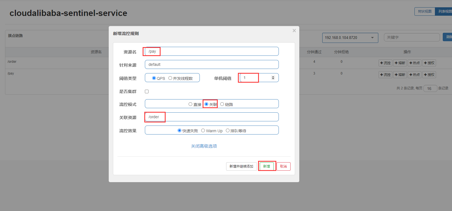Click the 关闭高级选项 link

coord(204,146)
